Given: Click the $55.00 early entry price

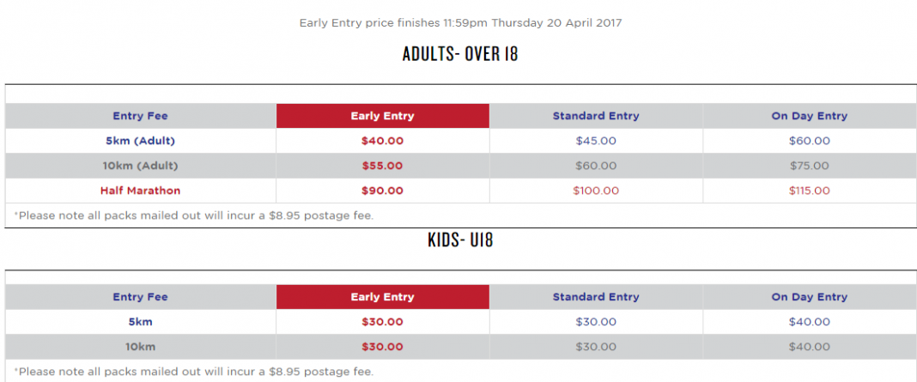Looking at the screenshot, I should 382,166.
